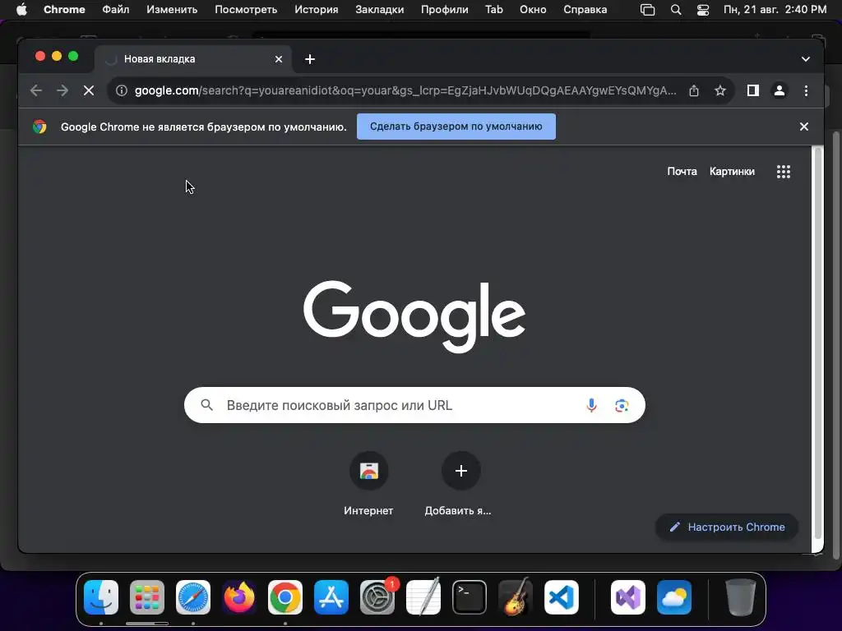The image size is (842, 631).
Task: Open Weather app from the dock
Action: pyautogui.click(x=674, y=597)
